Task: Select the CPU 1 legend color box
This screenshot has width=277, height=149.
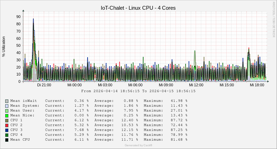Action: click(x=7, y=120)
